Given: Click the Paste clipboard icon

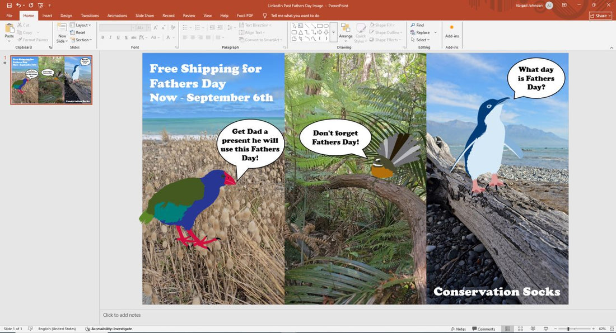Looking at the screenshot, I should pyautogui.click(x=10, y=28).
